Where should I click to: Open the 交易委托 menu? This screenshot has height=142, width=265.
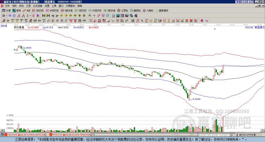pyautogui.click(x=70, y=6)
